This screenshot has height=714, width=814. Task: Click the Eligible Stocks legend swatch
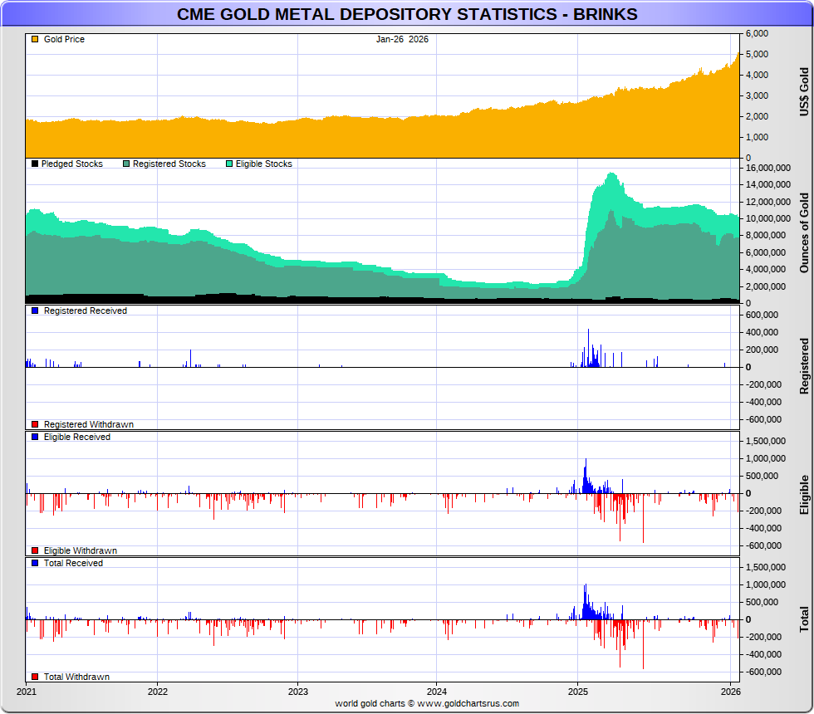point(229,164)
